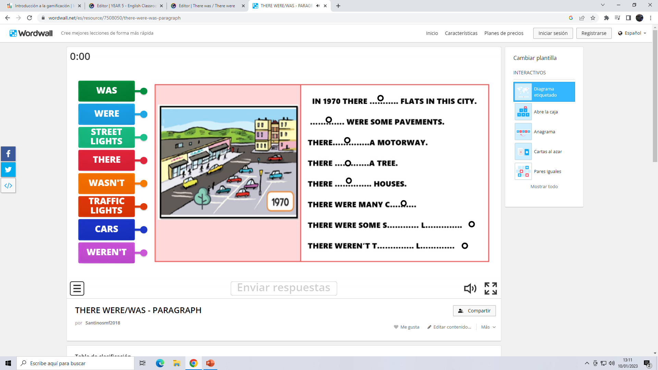Expand the Español language dropdown
This screenshot has width=658, height=370.
click(632, 33)
